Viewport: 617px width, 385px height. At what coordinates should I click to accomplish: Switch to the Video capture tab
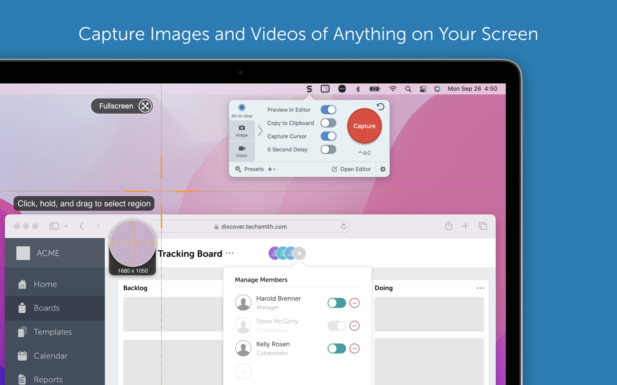click(x=242, y=151)
